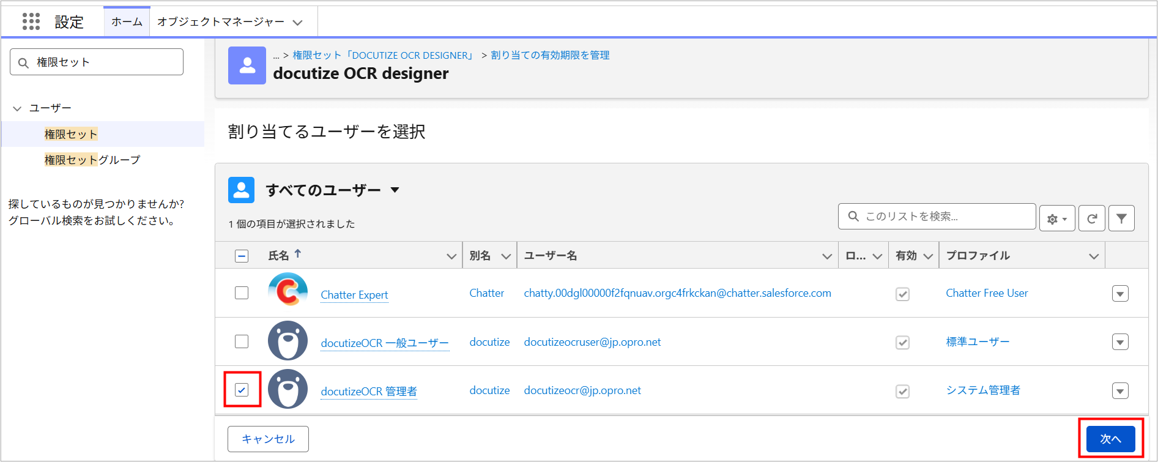Click the このリストを検索 search field
Viewport: 1158px width, 462px height.
937,217
